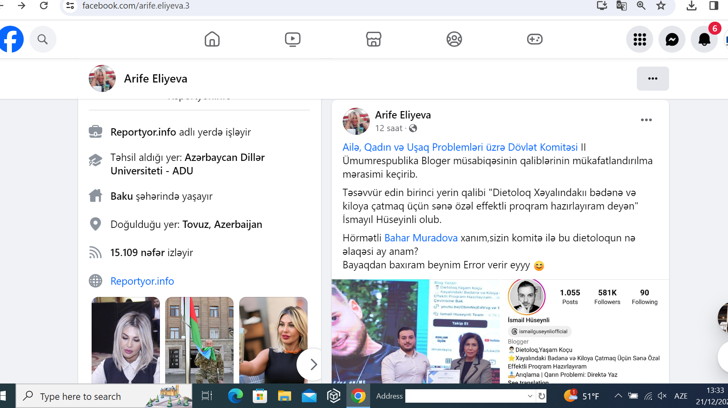Translate this page icon
728x408 pixels.
[621, 6]
